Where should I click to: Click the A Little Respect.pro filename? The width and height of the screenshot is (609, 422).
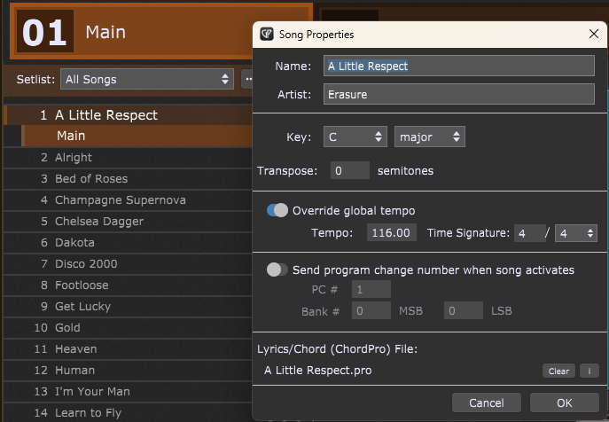click(317, 371)
